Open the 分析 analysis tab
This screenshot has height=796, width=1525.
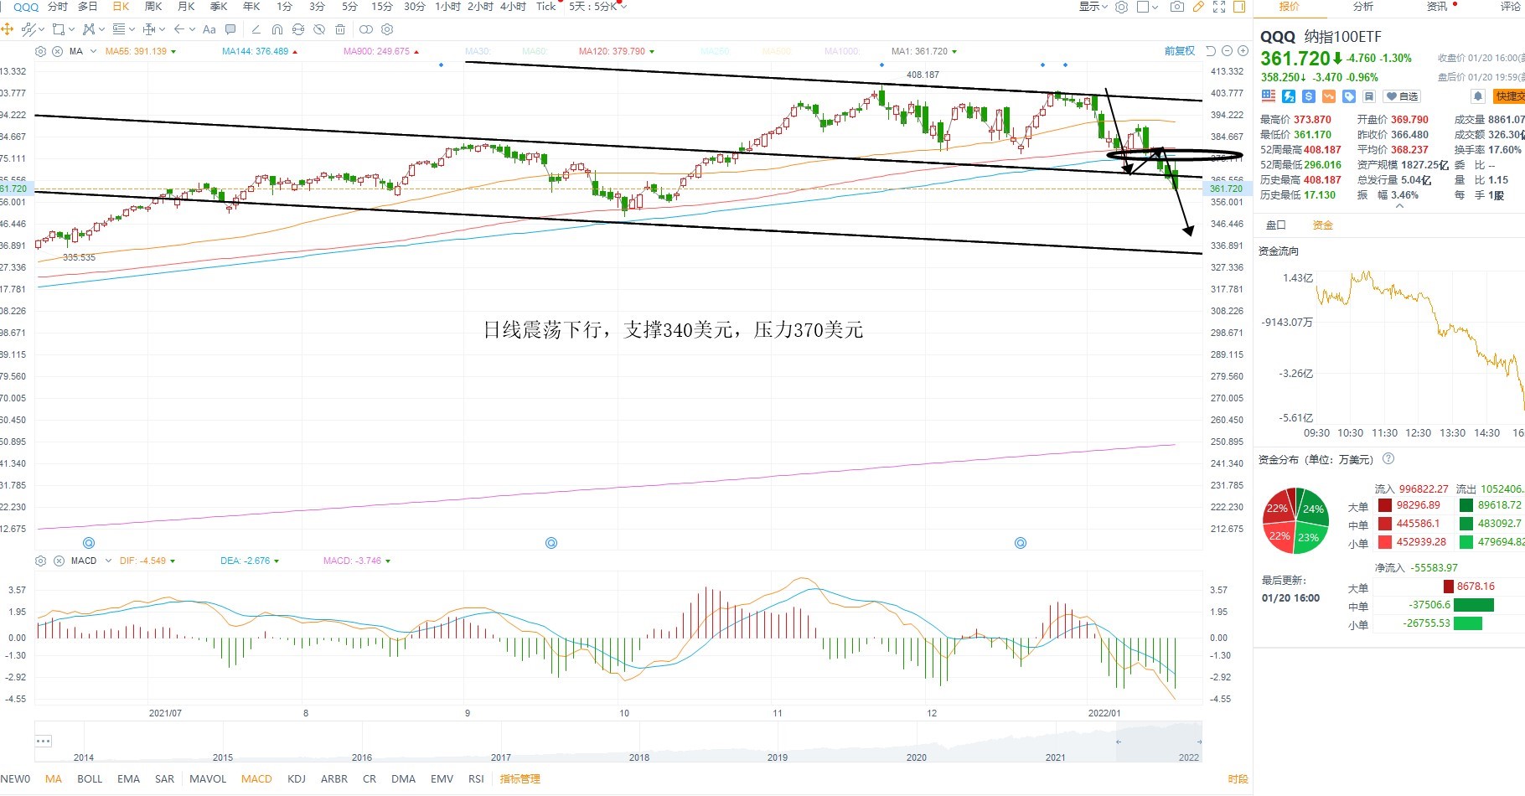pos(1363,7)
